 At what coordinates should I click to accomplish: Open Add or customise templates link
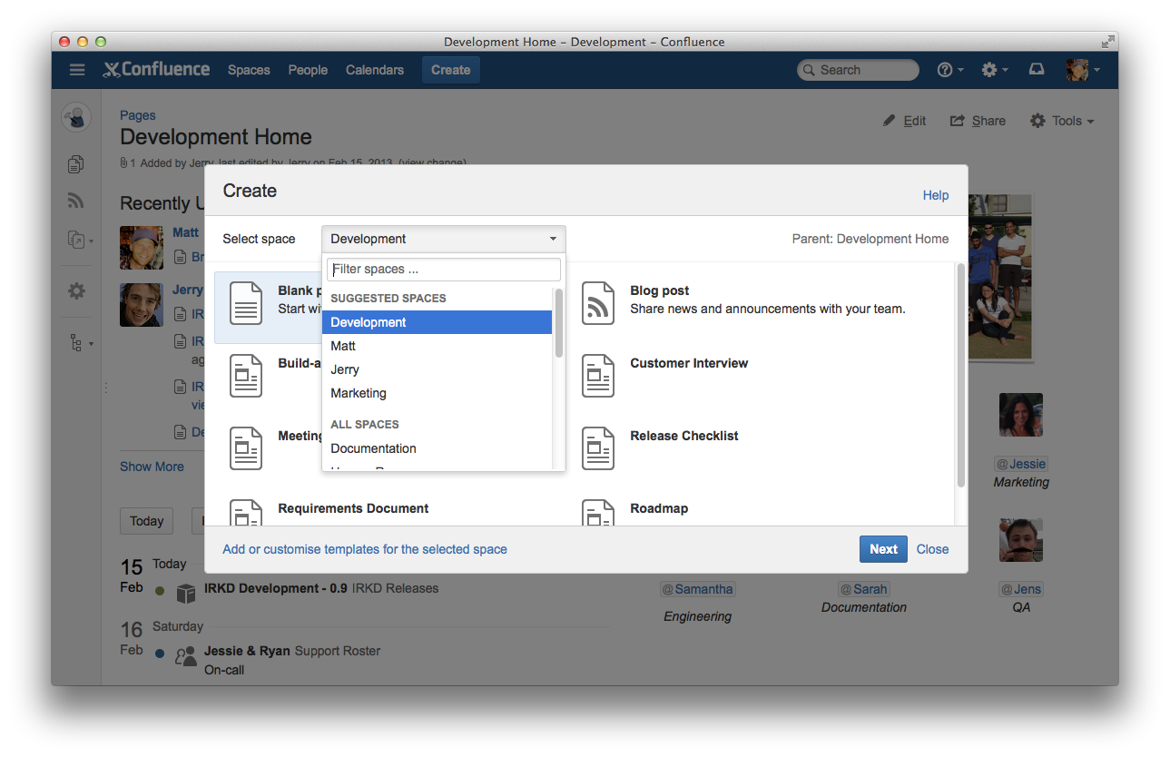[x=365, y=549]
